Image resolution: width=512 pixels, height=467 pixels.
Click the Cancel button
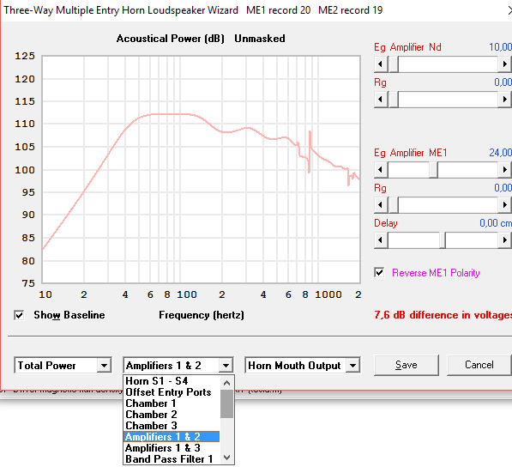pyautogui.click(x=479, y=365)
